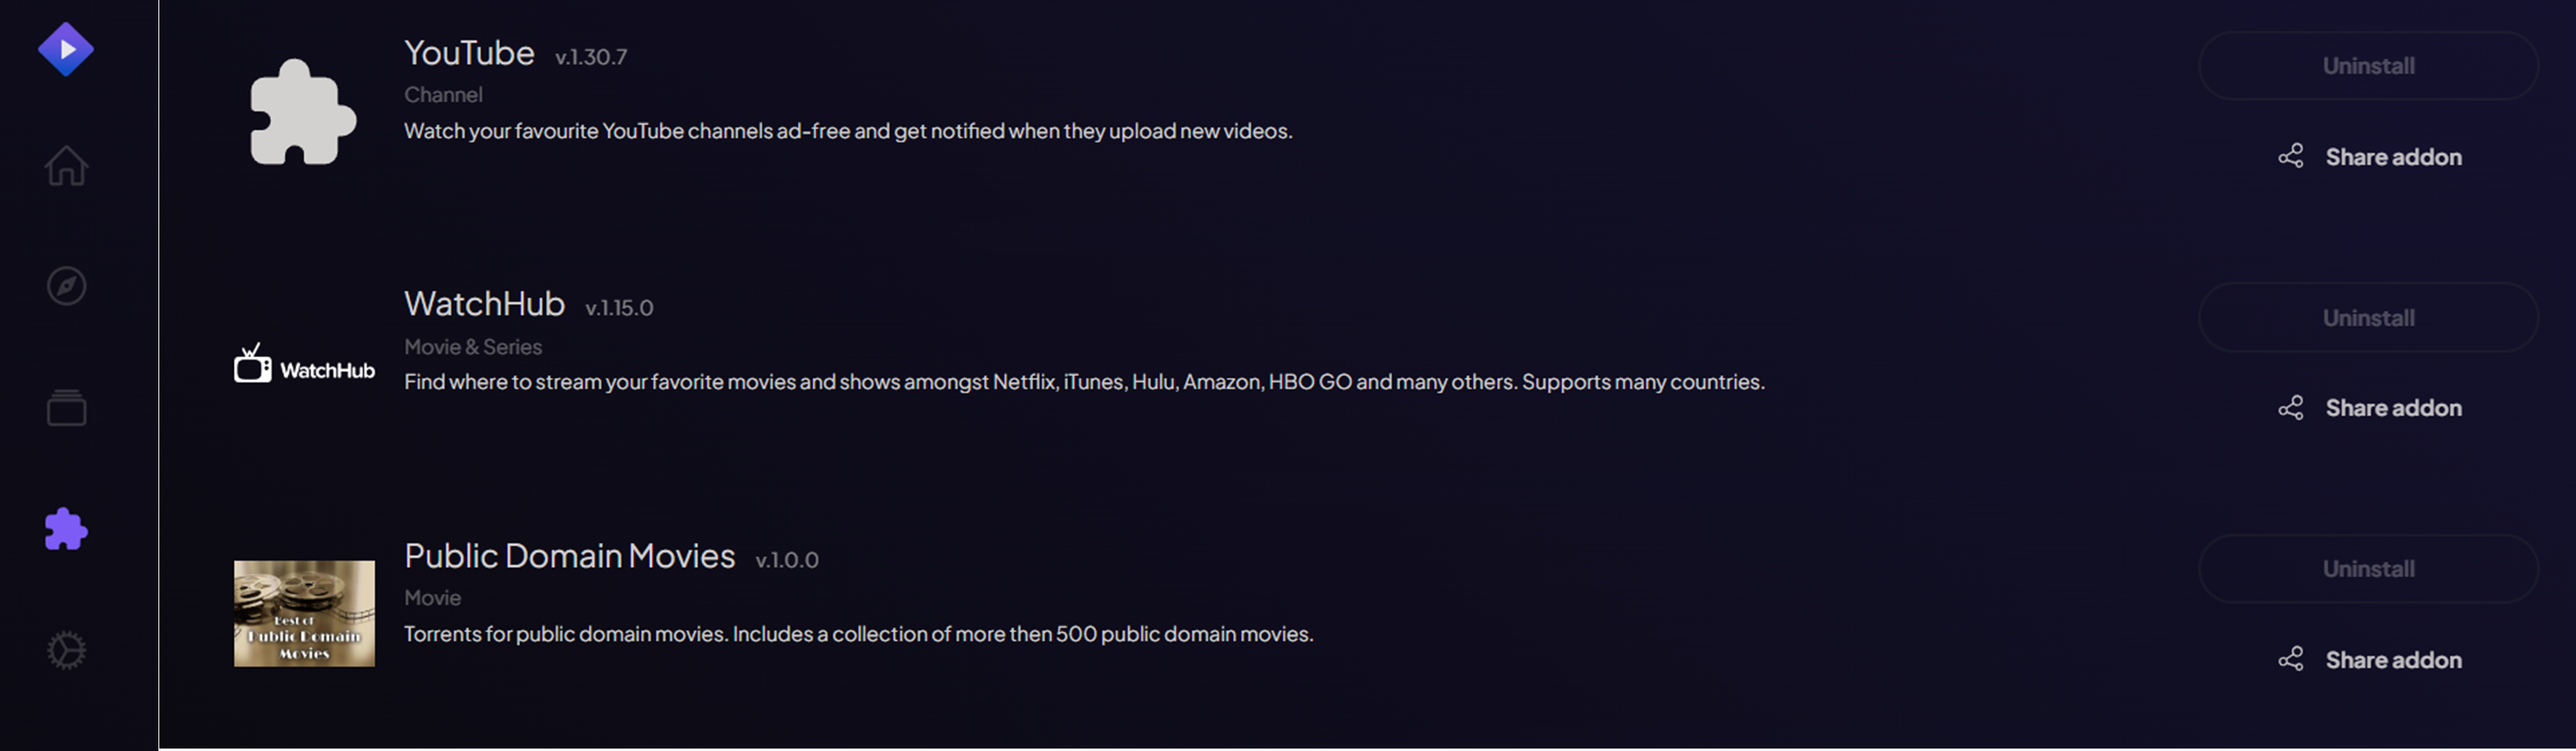Share the WatchHub addon
This screenshot has width=2576, height=751.
click(x=2393, y=407)
